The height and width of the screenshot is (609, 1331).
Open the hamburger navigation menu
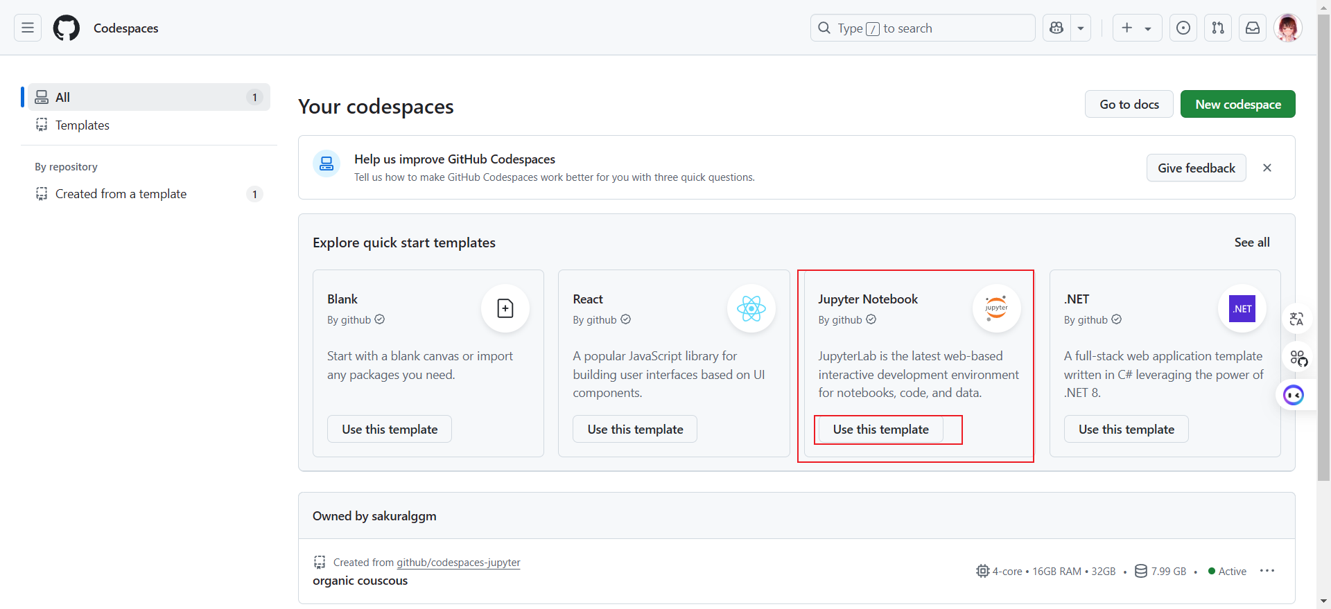[28, 28]
